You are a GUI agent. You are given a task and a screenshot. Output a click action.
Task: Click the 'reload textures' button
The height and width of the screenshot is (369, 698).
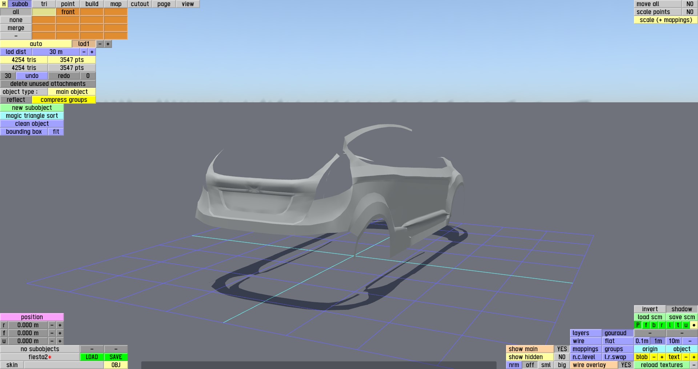[662, 365]
